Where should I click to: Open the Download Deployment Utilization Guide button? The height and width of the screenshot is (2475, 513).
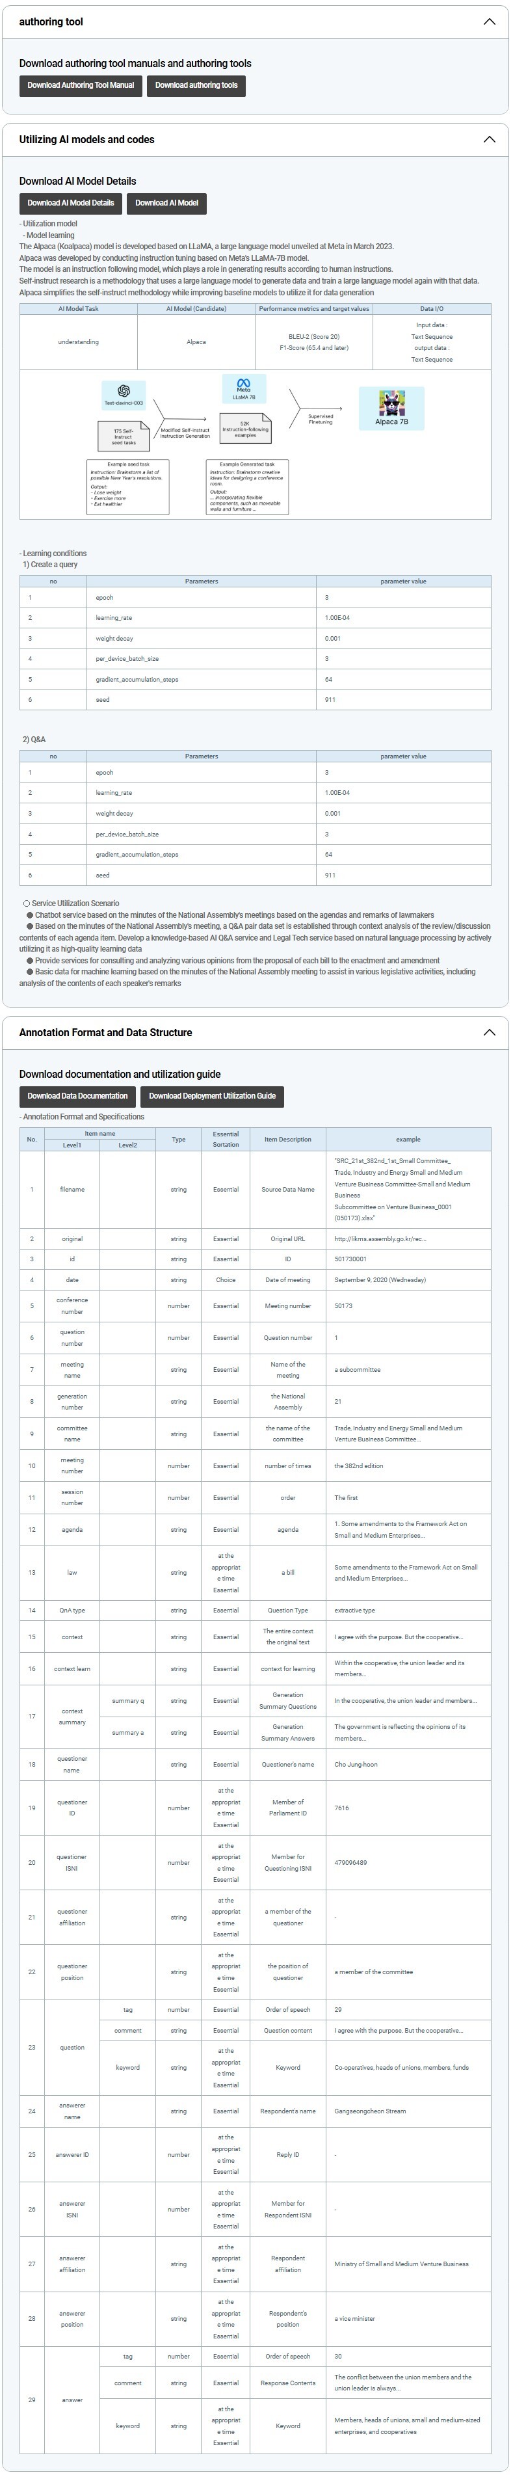[x=211, y=1096]
